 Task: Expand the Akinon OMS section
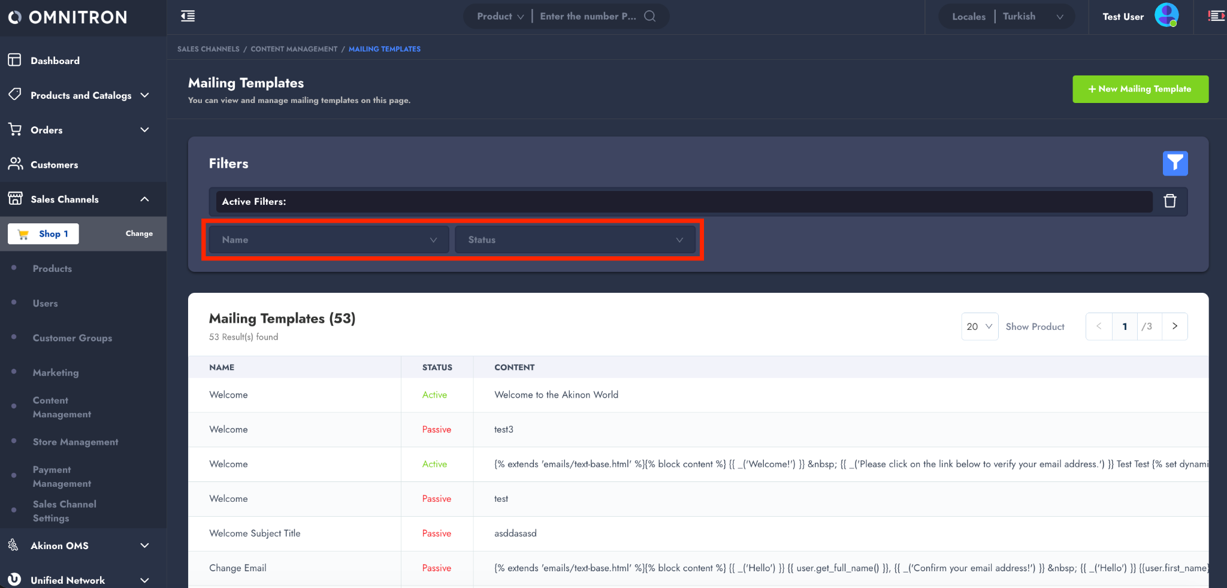click(144, 545)
